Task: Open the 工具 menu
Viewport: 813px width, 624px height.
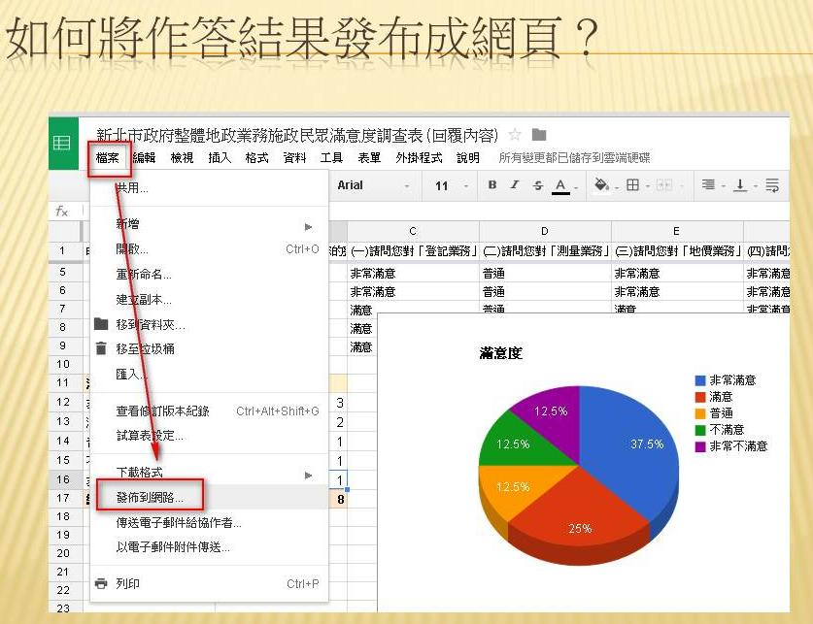Action: click(x=331, y=158)
